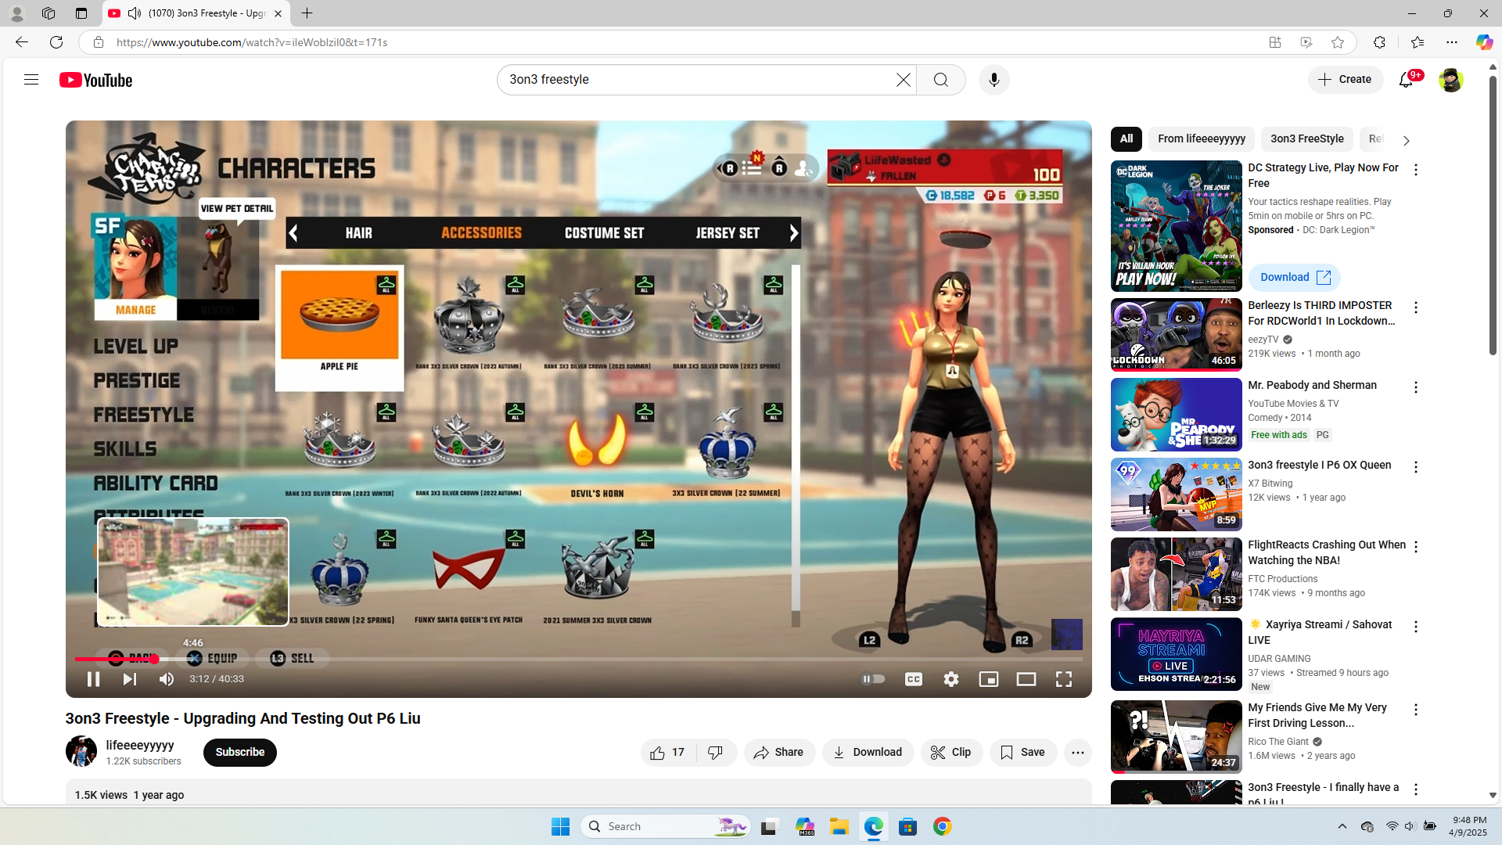Open Edge settings and more menu
The width and height of the screenshot is (1502, 845).
1452,42
